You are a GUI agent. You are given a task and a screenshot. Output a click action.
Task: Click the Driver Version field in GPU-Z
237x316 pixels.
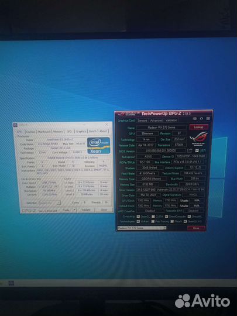(x=170, y=190)
